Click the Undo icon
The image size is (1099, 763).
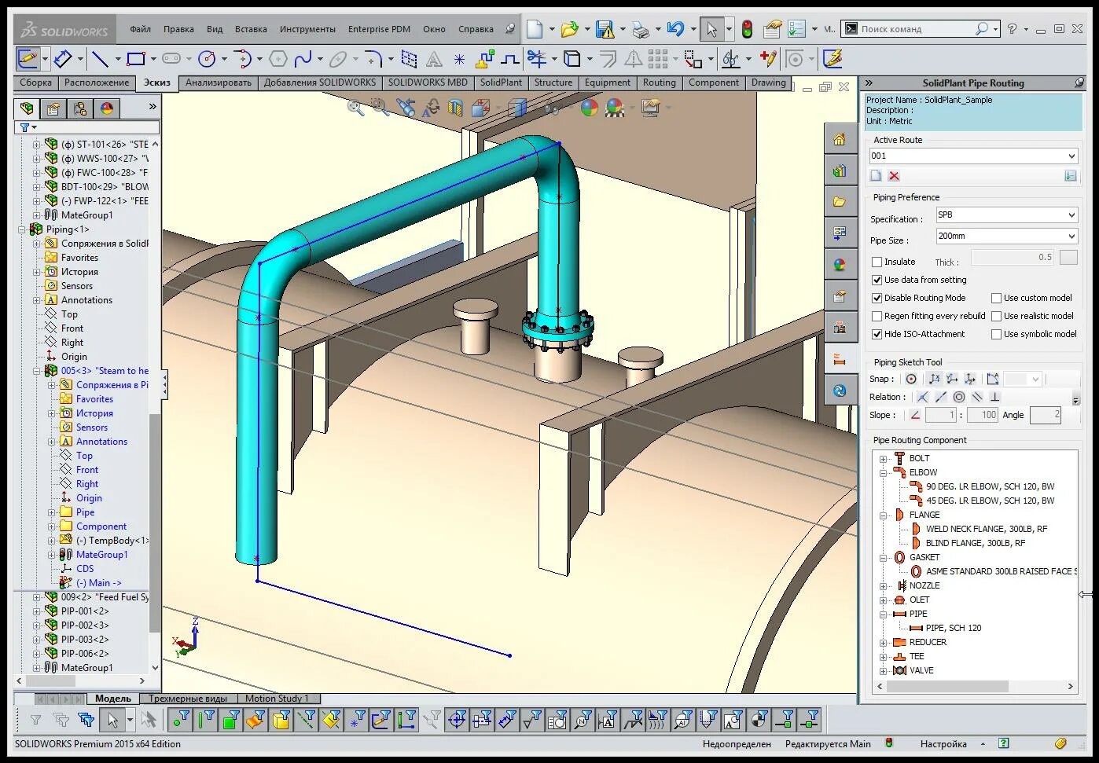pos(675,29)
